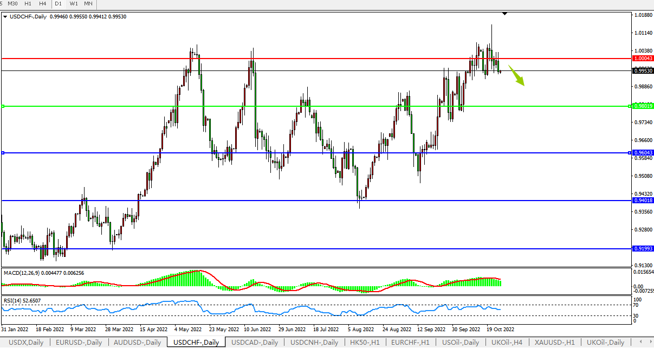Go to USDCAD-,Daily chart tab

(x=255, y=343)
